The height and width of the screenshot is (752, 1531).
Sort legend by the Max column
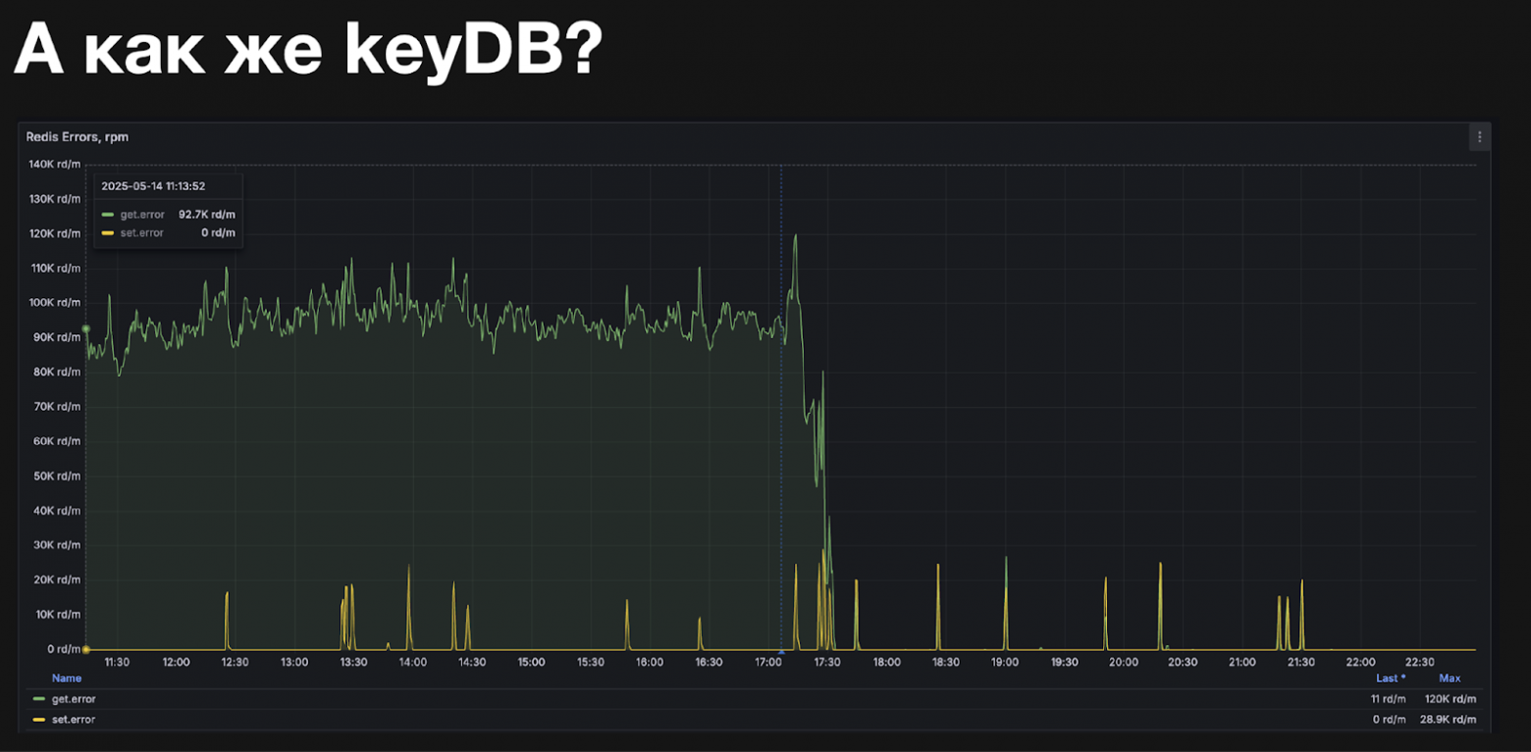pos(1450,678)
